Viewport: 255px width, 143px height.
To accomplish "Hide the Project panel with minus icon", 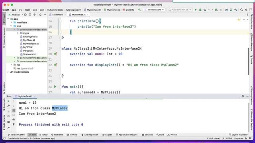I will coord(45,15).
